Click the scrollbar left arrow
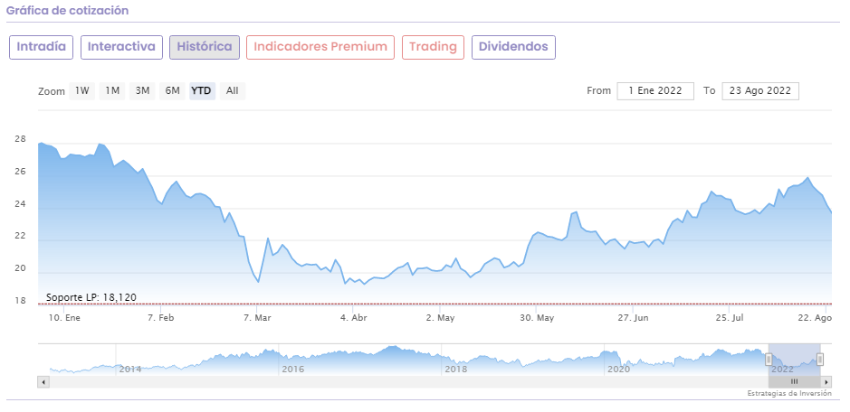Screen dimensions: 850x412 pos(43,382)
